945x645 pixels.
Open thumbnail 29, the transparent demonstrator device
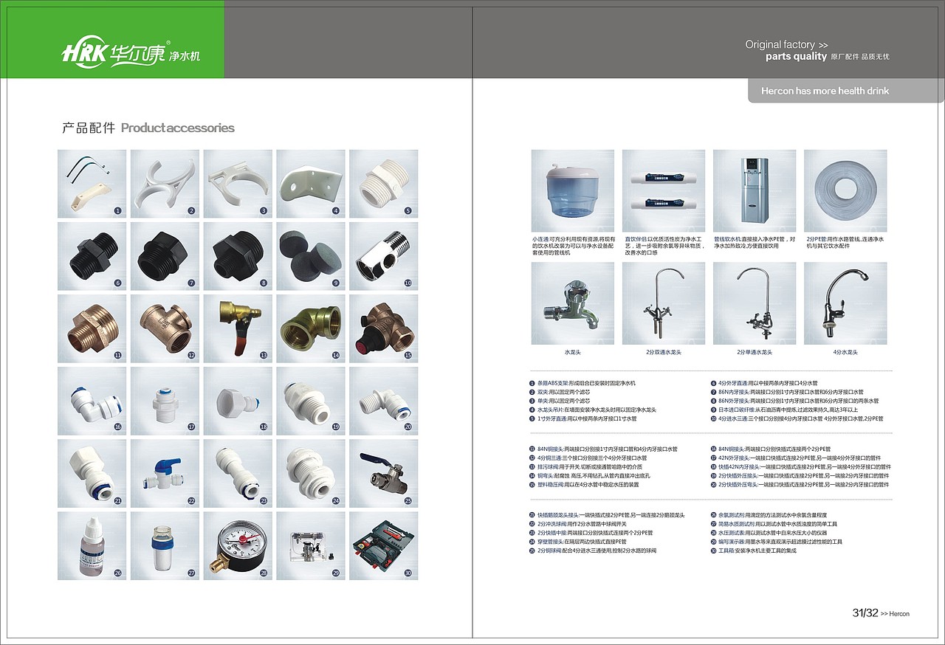pos(311,545)
